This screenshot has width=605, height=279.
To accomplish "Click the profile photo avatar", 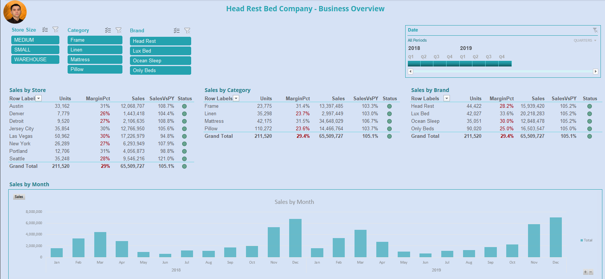I will [15, 12].
